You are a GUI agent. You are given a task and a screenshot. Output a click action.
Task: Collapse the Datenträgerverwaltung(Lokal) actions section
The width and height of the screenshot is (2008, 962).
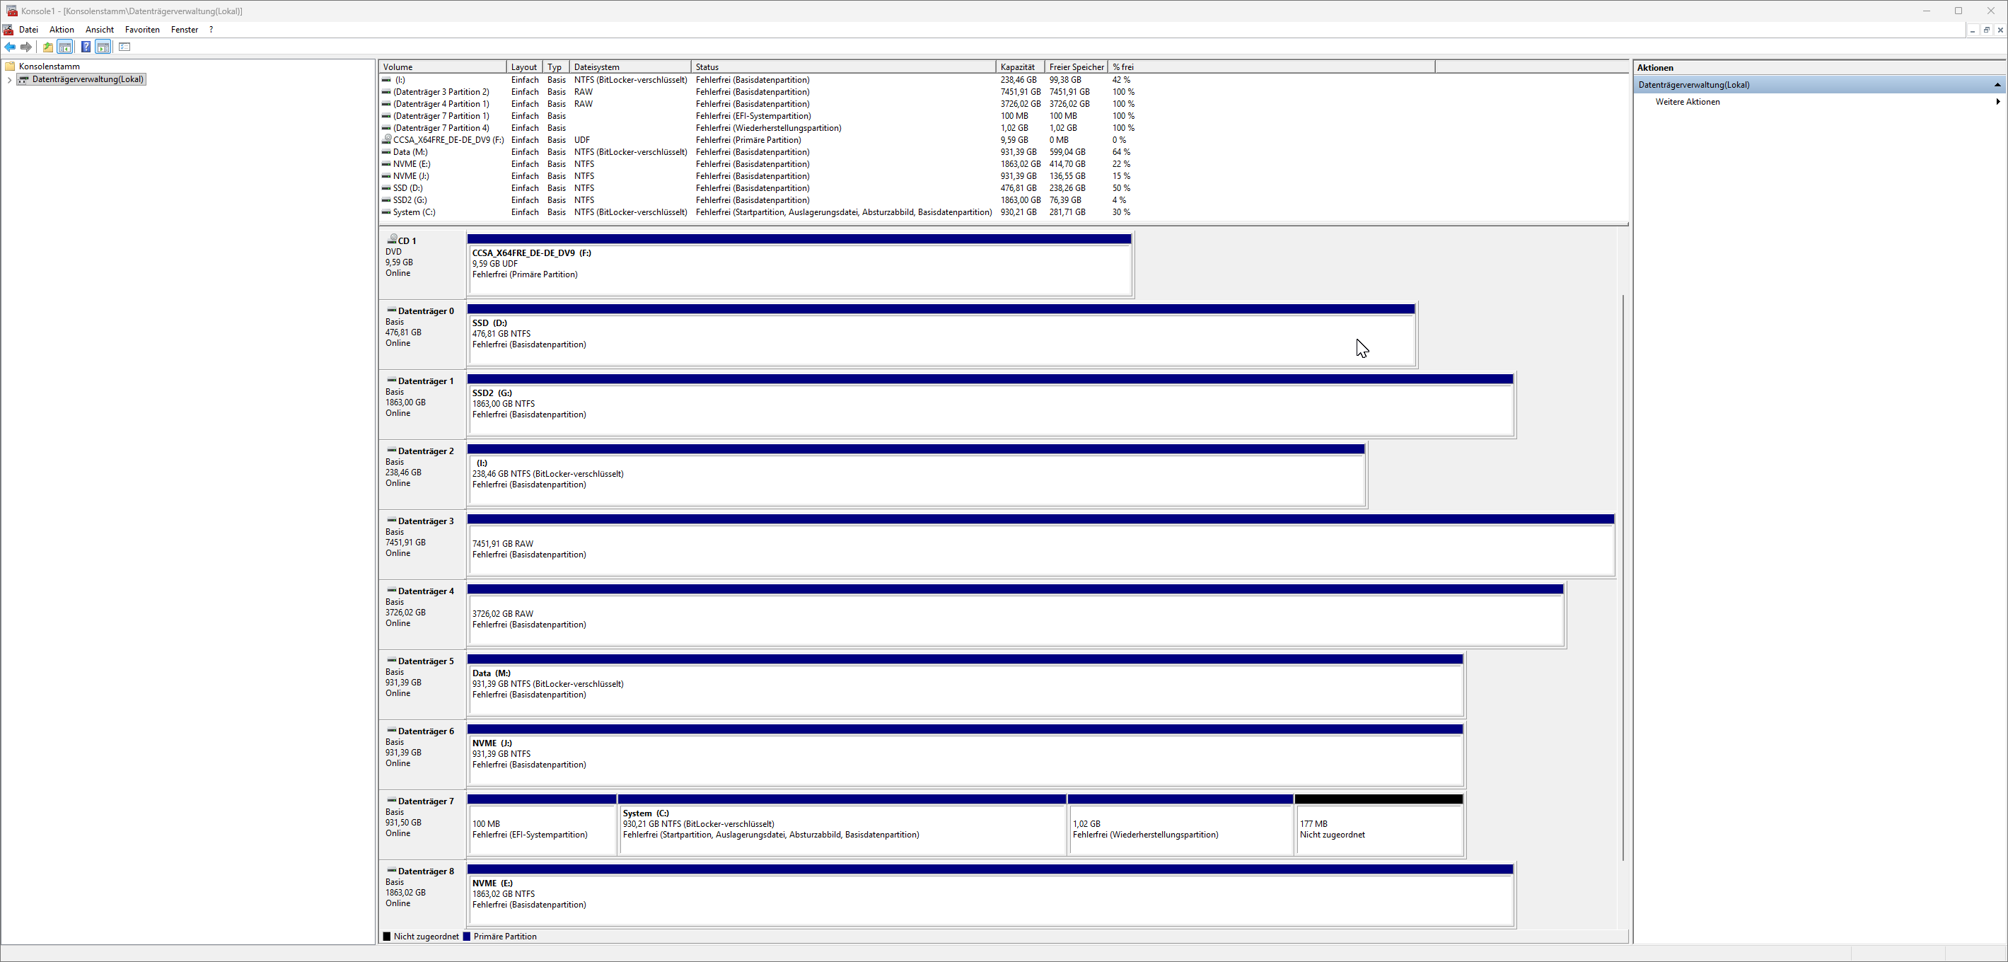click(1997, 84)
